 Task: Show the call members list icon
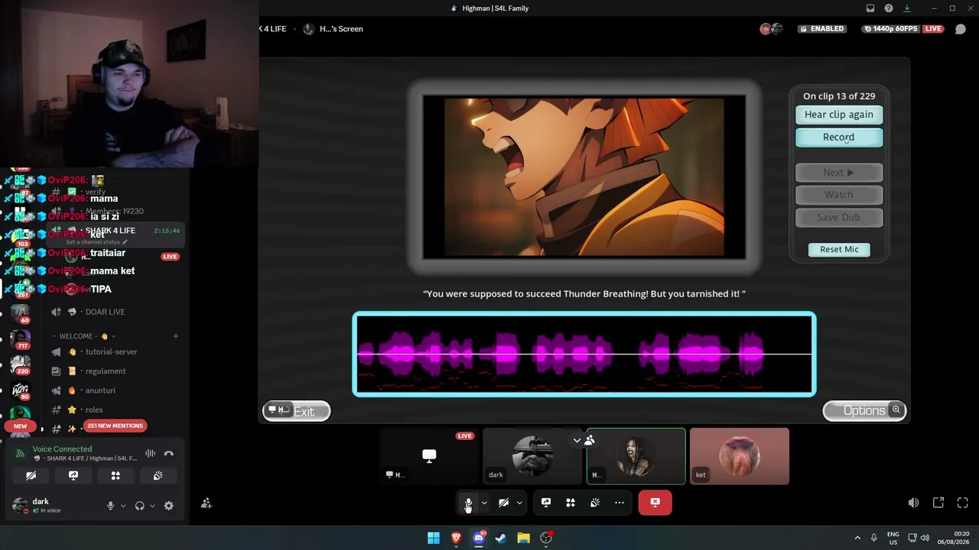click(590, 441)
